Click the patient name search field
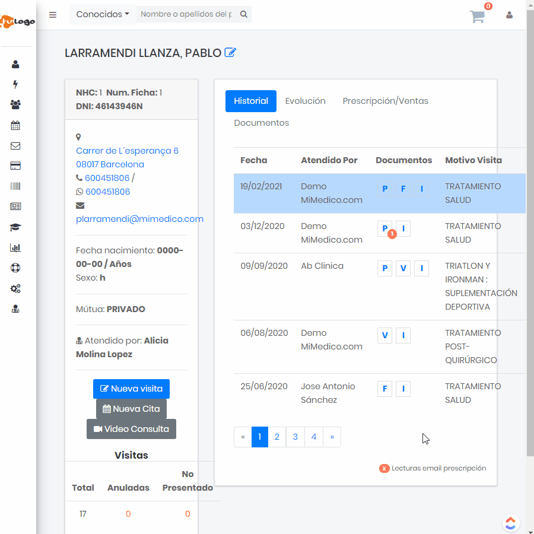The image size is (534, 534). point(186,14)
